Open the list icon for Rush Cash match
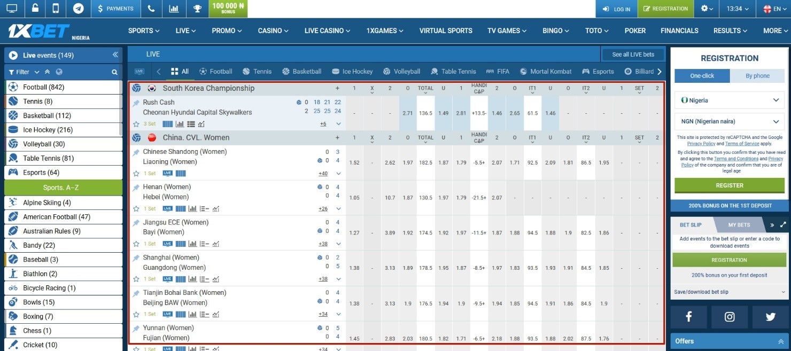 tap(191, 124)
